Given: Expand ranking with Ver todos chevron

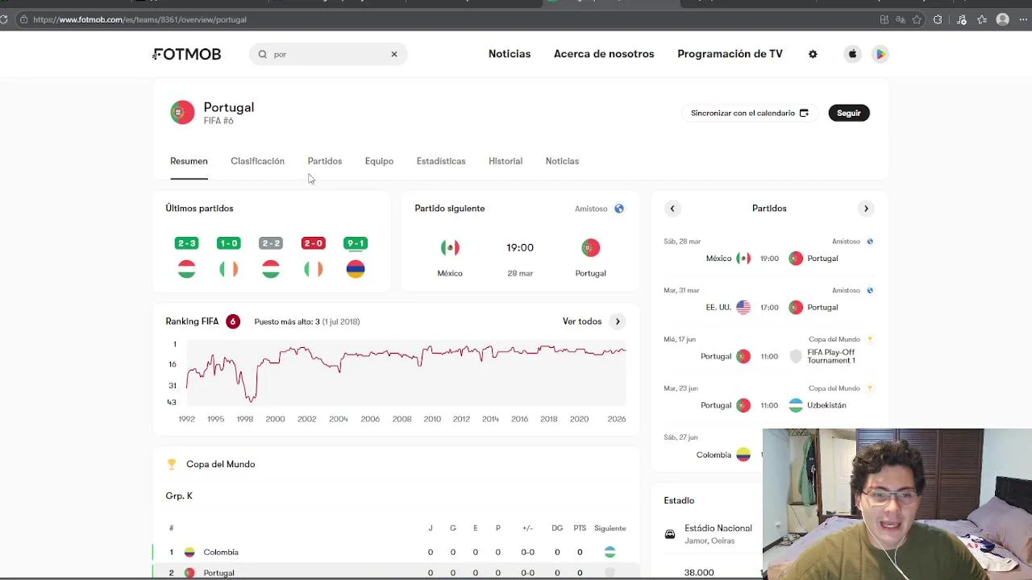Looking at the screenshot, I should coord(618,321).
